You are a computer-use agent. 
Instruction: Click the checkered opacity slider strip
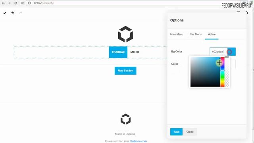227,72
